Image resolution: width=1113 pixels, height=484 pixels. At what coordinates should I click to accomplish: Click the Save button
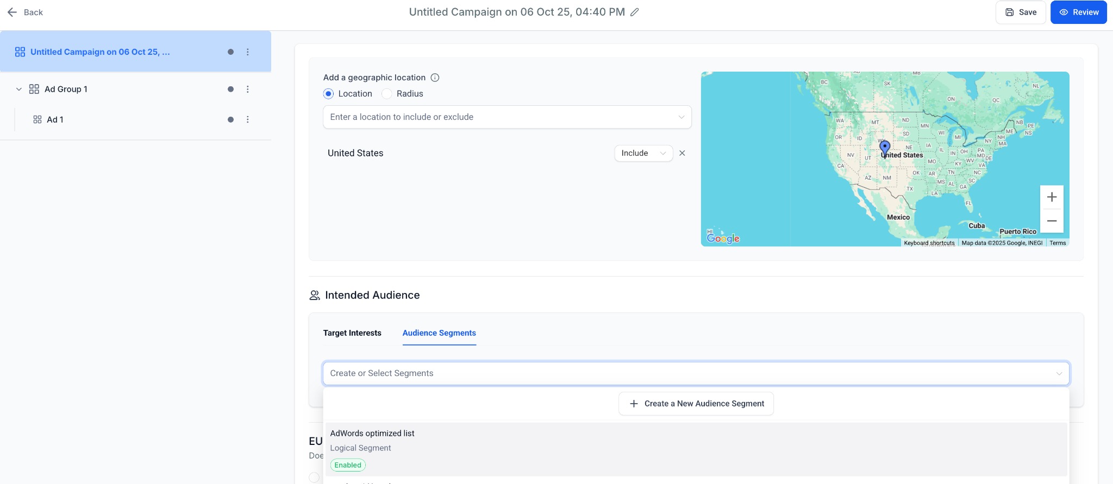pyautogui.click(x=1021, y=12)
